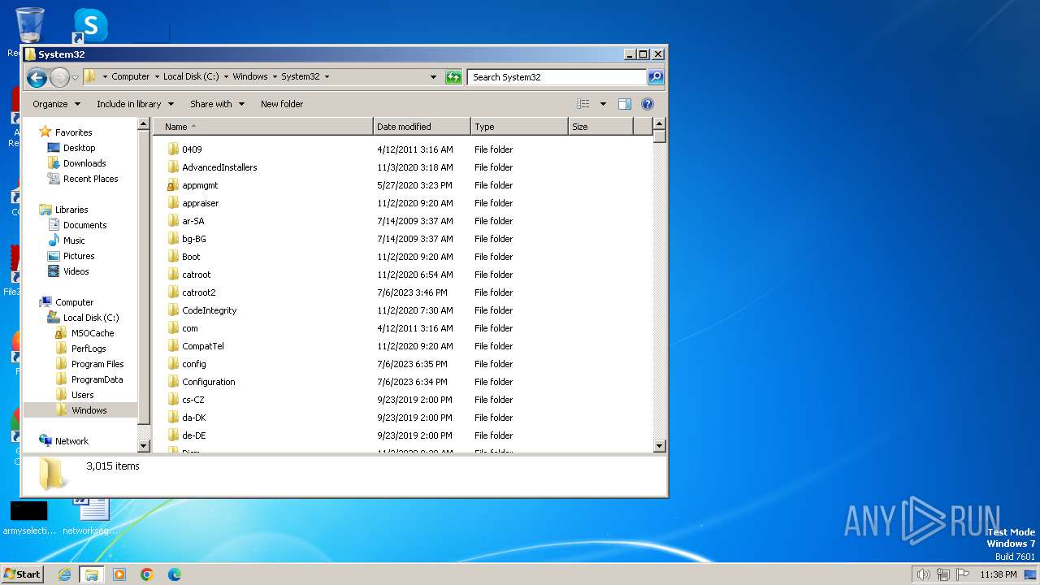This screenshot has height=585, width=1040.
Task: Open Help with the question mark
Action: (648, 104)
